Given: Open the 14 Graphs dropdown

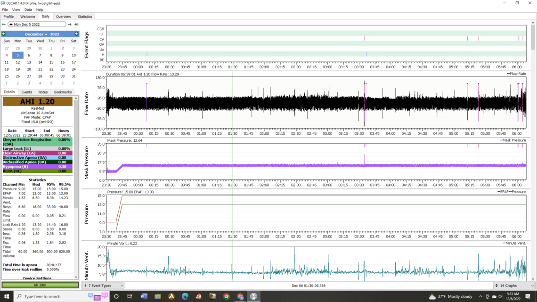Looking at the screenshot, I should [514, 286].
